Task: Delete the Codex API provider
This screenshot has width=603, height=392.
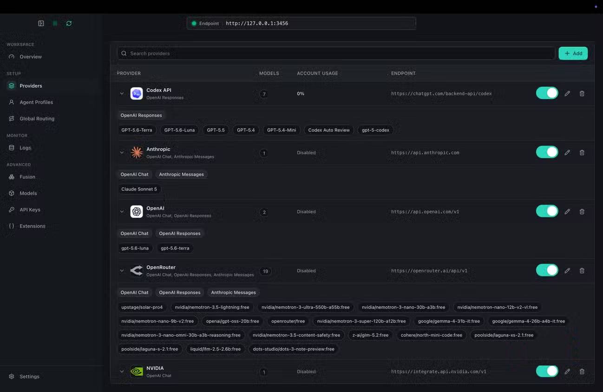Action: coord(582,93)
